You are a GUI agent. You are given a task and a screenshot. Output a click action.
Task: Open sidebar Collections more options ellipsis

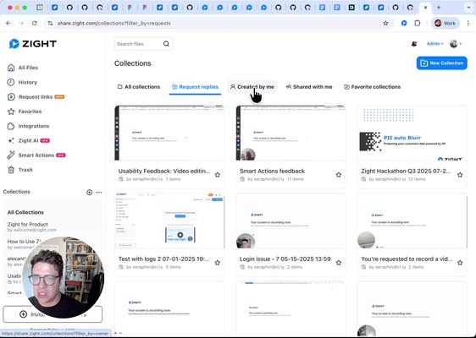(99, 192)
